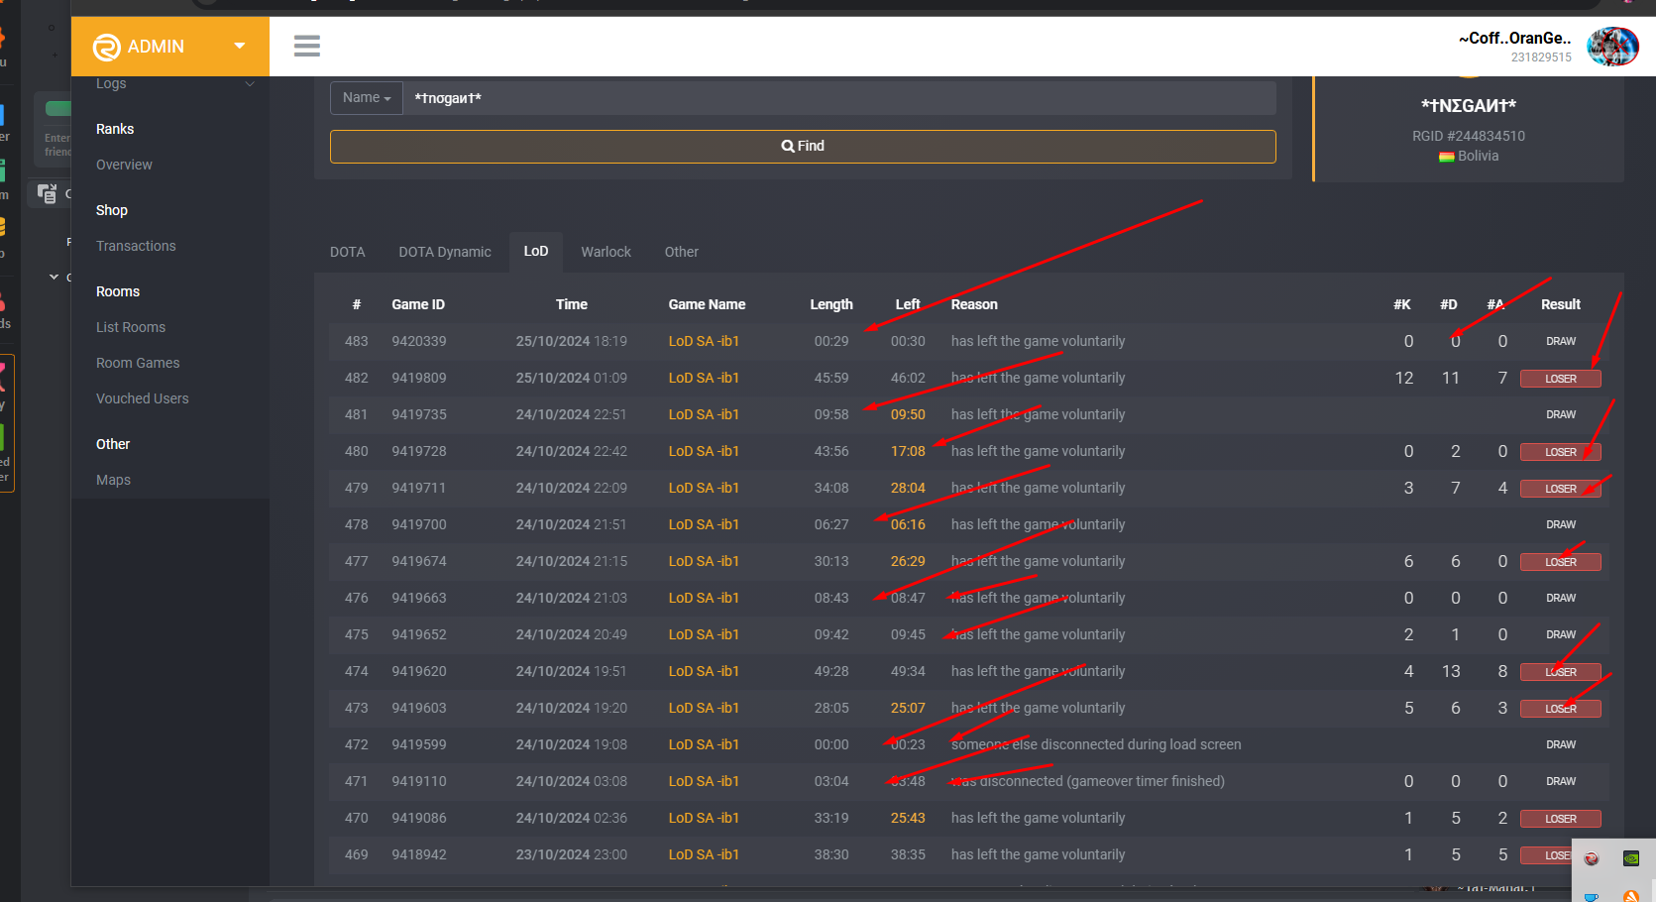Screen dimensions: 1656x902
Task: Switch to the DOTA tab
Action: (x=348, y=252)
